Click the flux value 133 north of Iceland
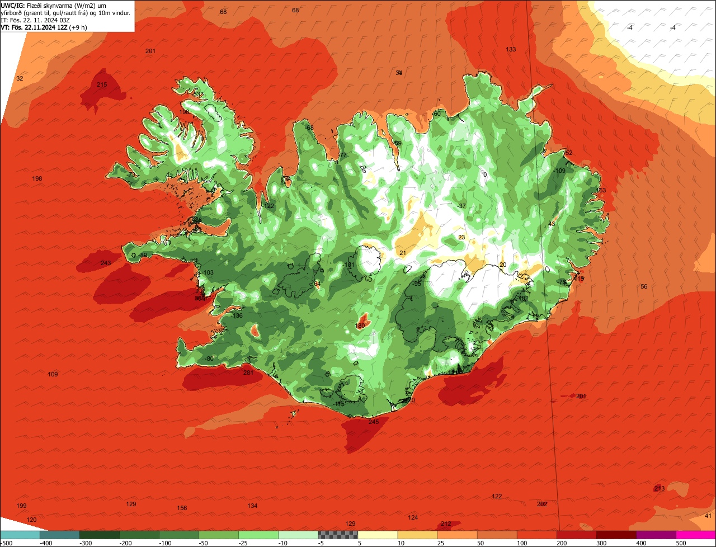Screen dimensions: 716x547 pyautogui.click(x=511, y=50)
